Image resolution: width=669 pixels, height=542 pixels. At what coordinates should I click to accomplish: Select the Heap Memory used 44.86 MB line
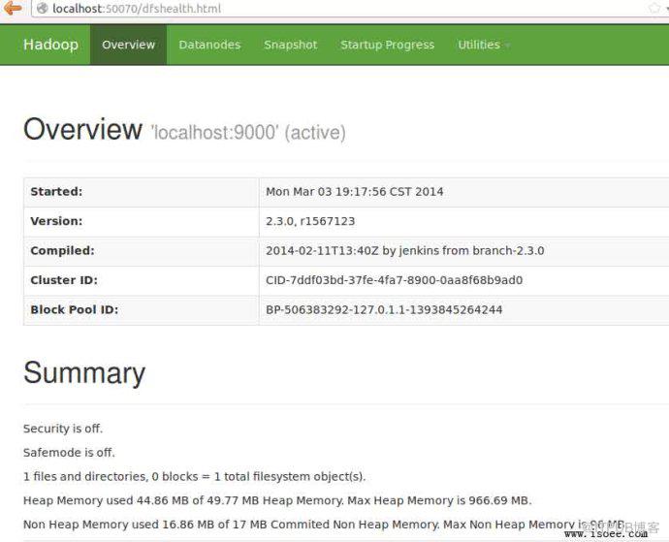pos(277,500)
